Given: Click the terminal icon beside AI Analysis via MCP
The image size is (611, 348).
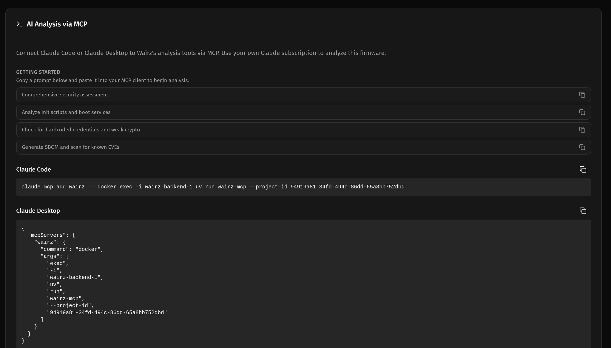Looking at the screenshot, I should pyautogui.click(x=20, y=24).
